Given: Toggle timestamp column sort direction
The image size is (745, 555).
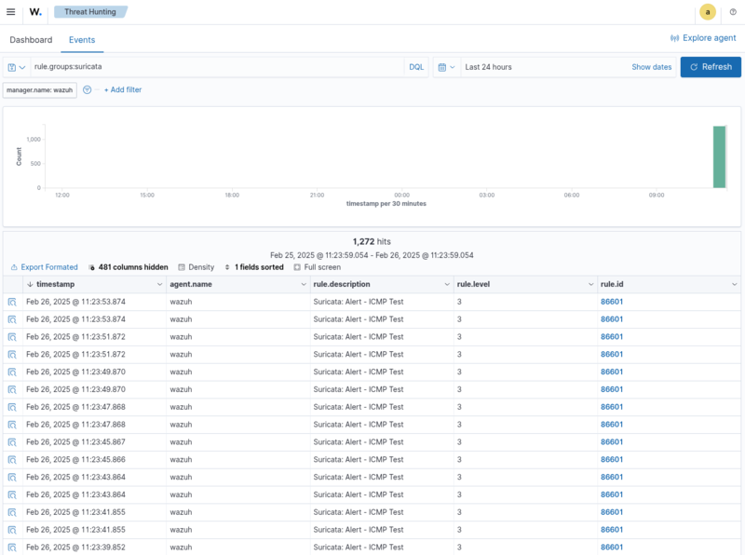Looking at the screenshot, I should click(30, 284).
